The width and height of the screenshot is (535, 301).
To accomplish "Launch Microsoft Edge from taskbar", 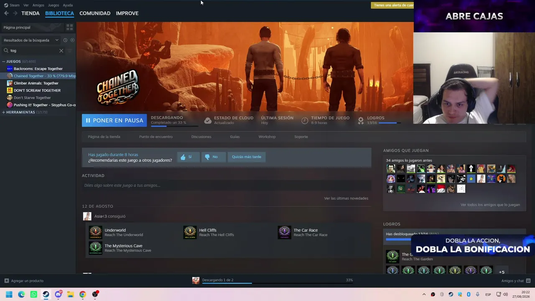I will (21, 294).
